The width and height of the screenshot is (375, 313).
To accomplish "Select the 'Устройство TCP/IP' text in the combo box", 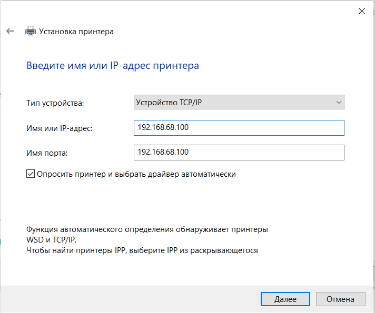I will (x=169, y=102).
